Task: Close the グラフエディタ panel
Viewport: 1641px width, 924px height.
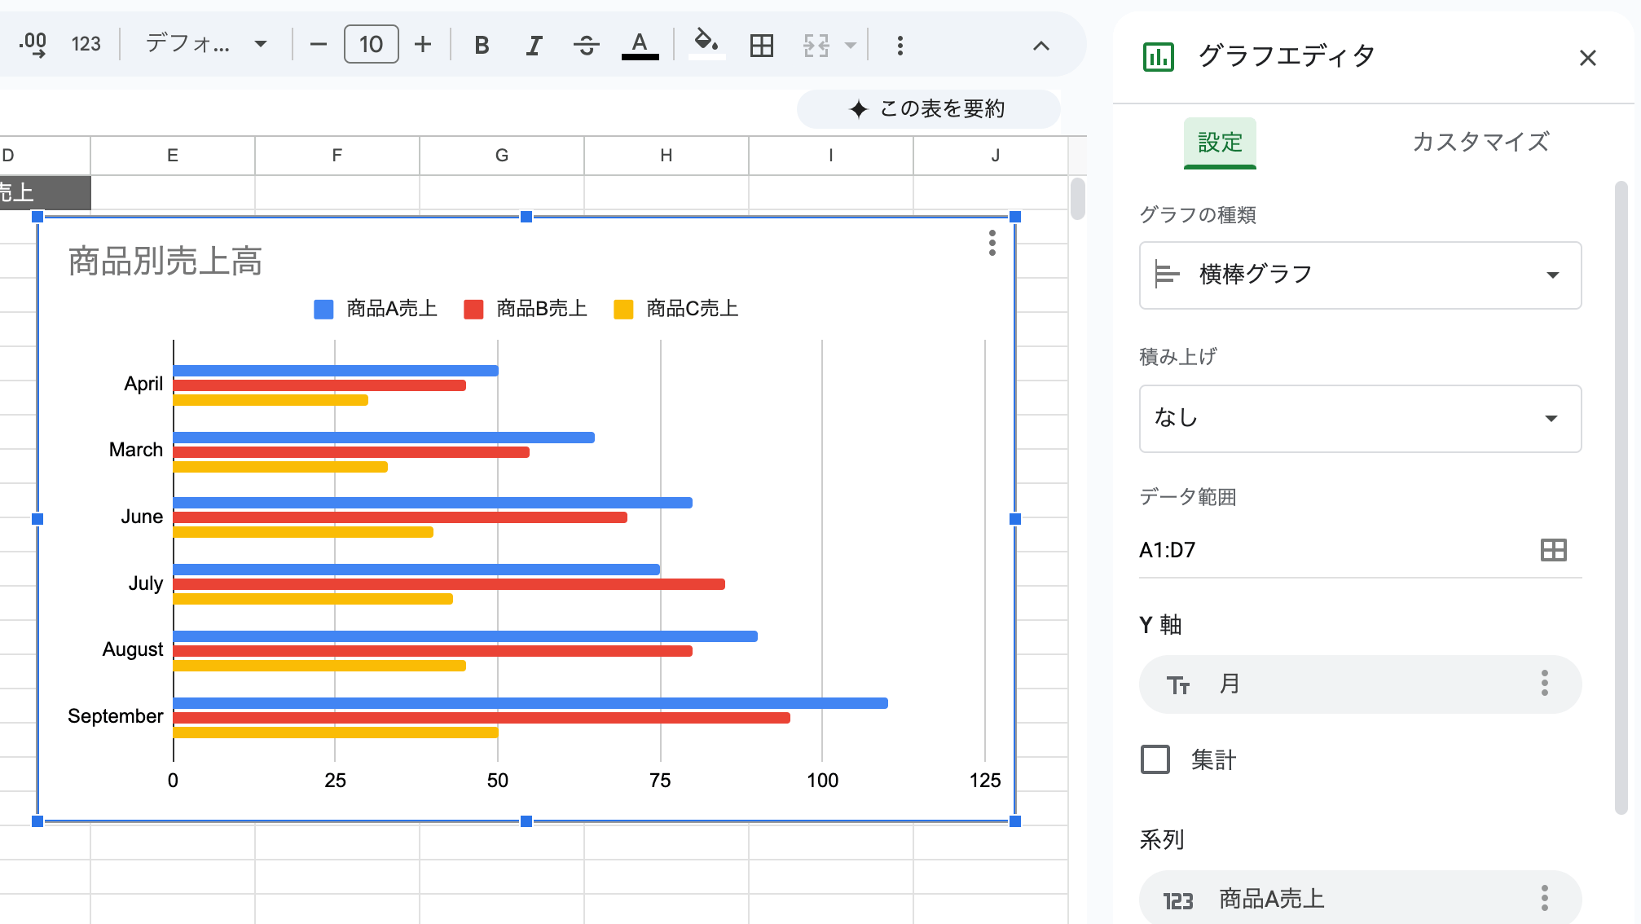Action: pos(1587,57)
